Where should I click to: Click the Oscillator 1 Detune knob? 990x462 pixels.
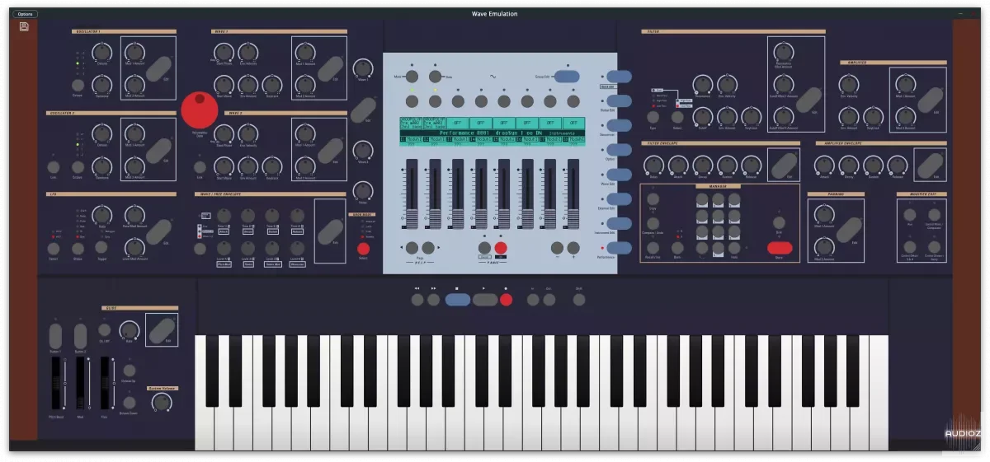pos(101,53)
